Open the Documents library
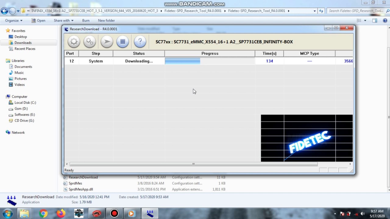The height and width of the screenshot is (219, 390). (23, 67)
